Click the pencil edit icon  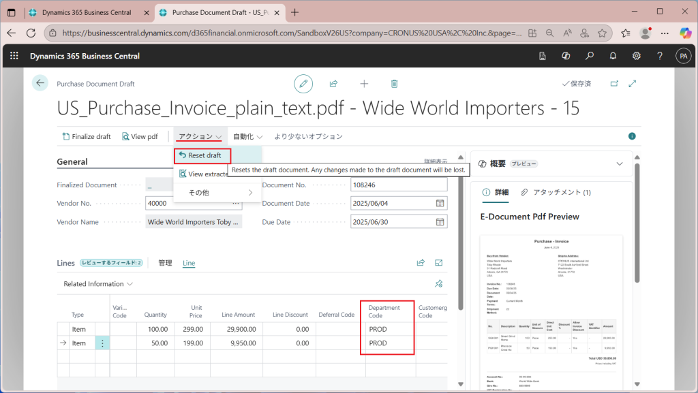pos(303,84)
